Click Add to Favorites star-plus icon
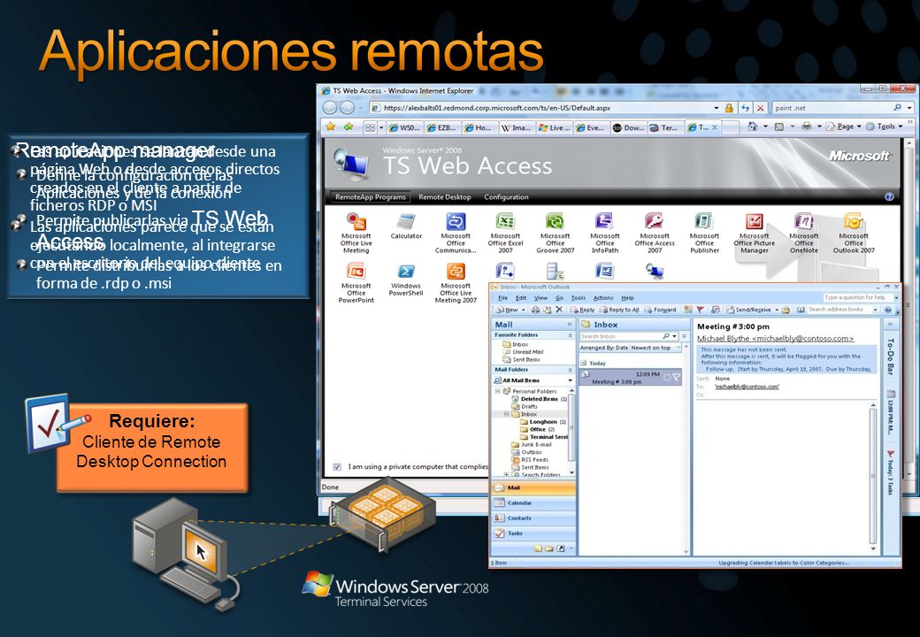This screenshot has height=637, width=920. (349, 127)
